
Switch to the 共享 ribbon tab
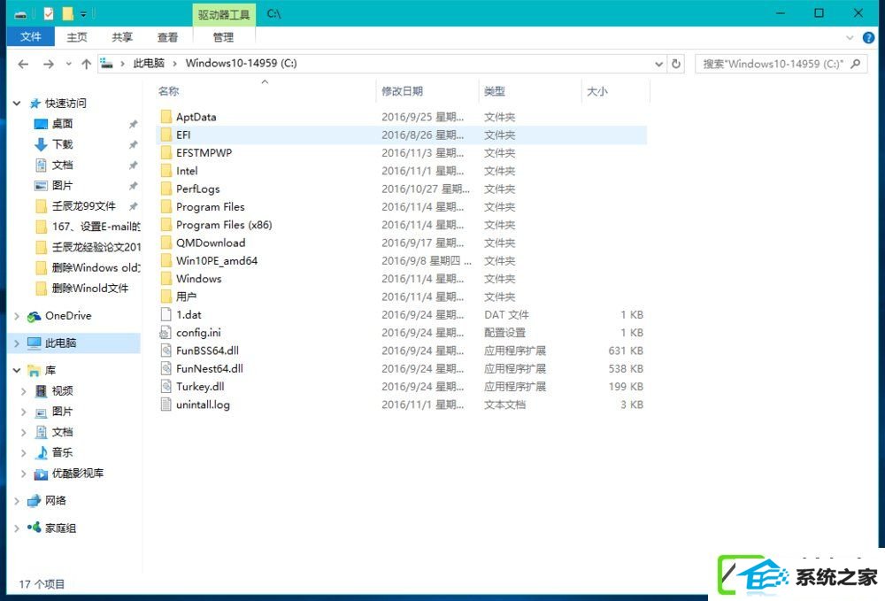click(122, 37)
